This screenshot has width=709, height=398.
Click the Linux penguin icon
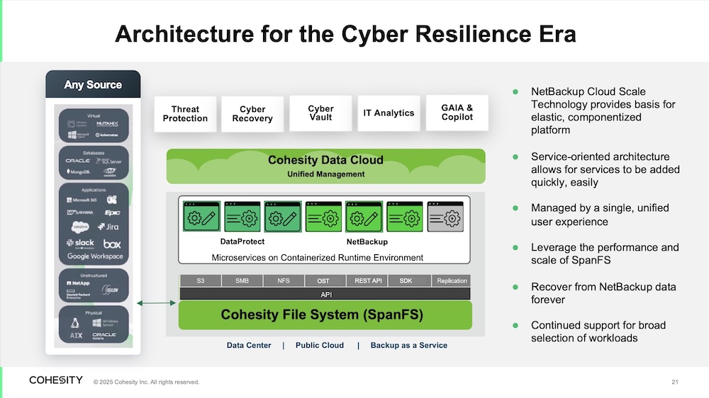pyautogui.click(x=75, y=322)
